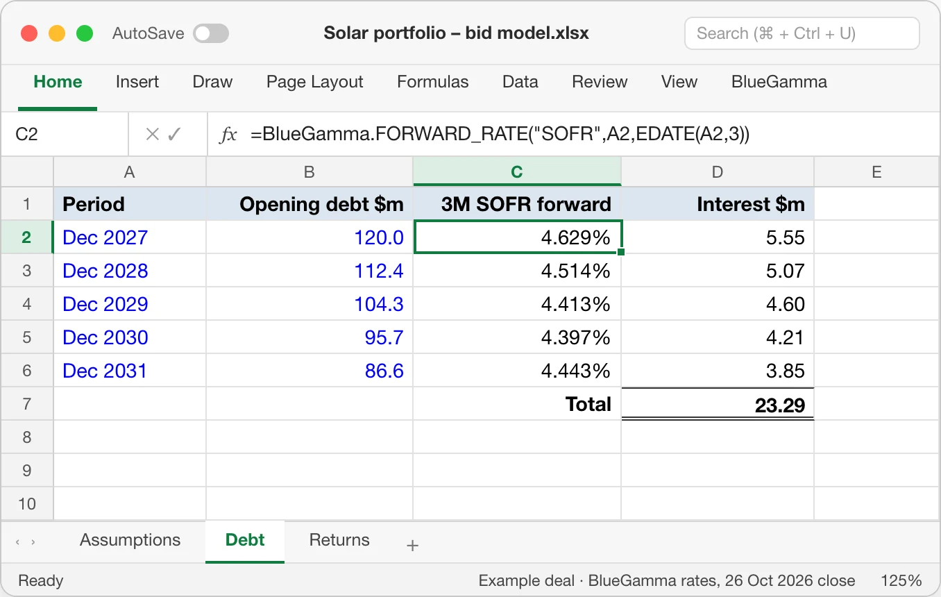941x597 pixels.
Task: Switch to the Draw ribbon tab
Action: point(212,82)
